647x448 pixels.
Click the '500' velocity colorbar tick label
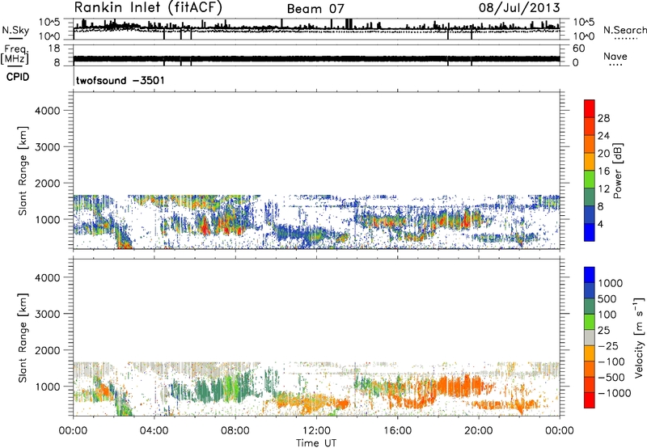click(607, 298)
